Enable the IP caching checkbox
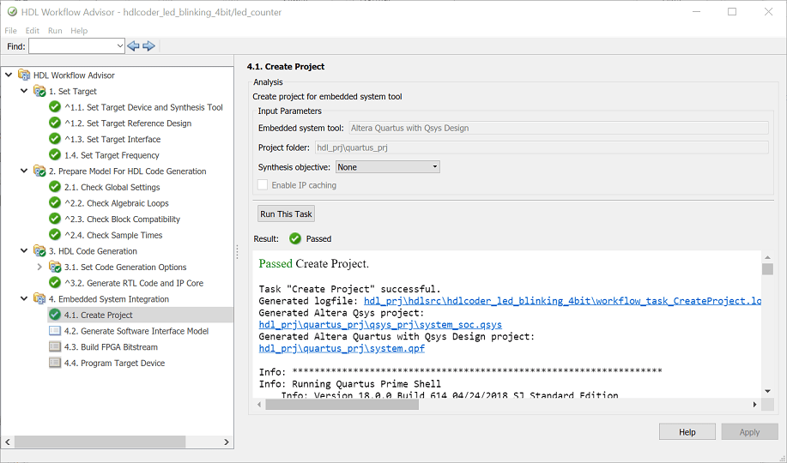 pyautogui.click(x=263, y=185)
